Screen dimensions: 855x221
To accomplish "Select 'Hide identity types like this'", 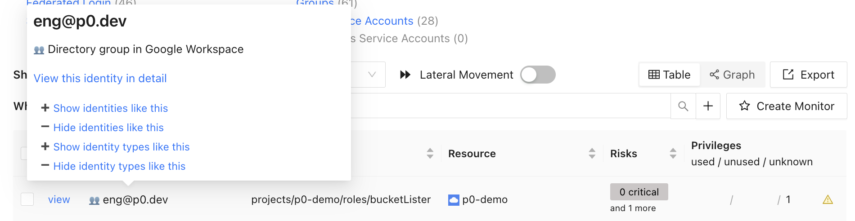I will 119,166.
